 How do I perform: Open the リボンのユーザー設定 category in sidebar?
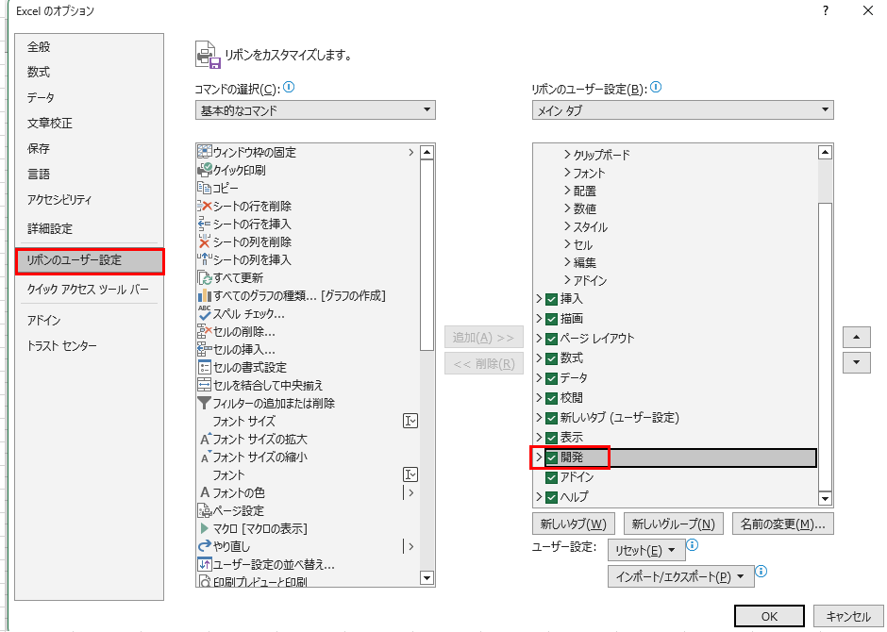(x=89, y=260)
